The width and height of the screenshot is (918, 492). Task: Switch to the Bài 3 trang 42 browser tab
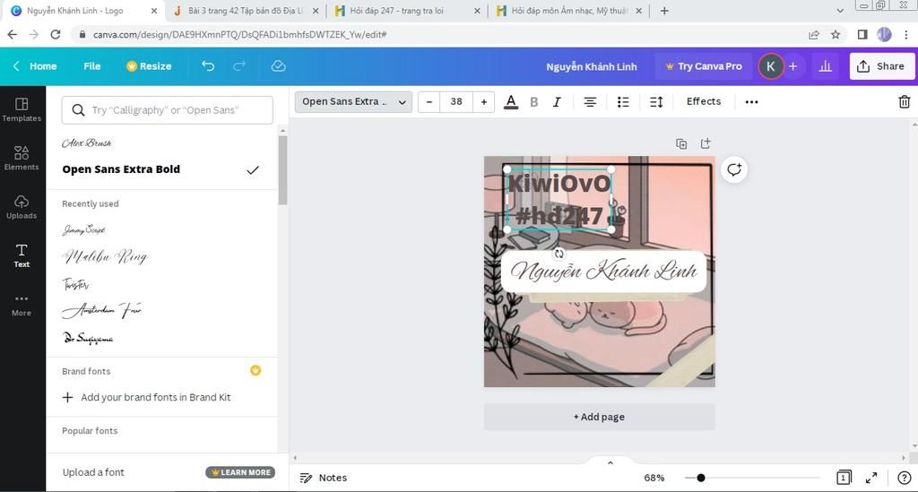pyautogui.click(x=247, y=11)
